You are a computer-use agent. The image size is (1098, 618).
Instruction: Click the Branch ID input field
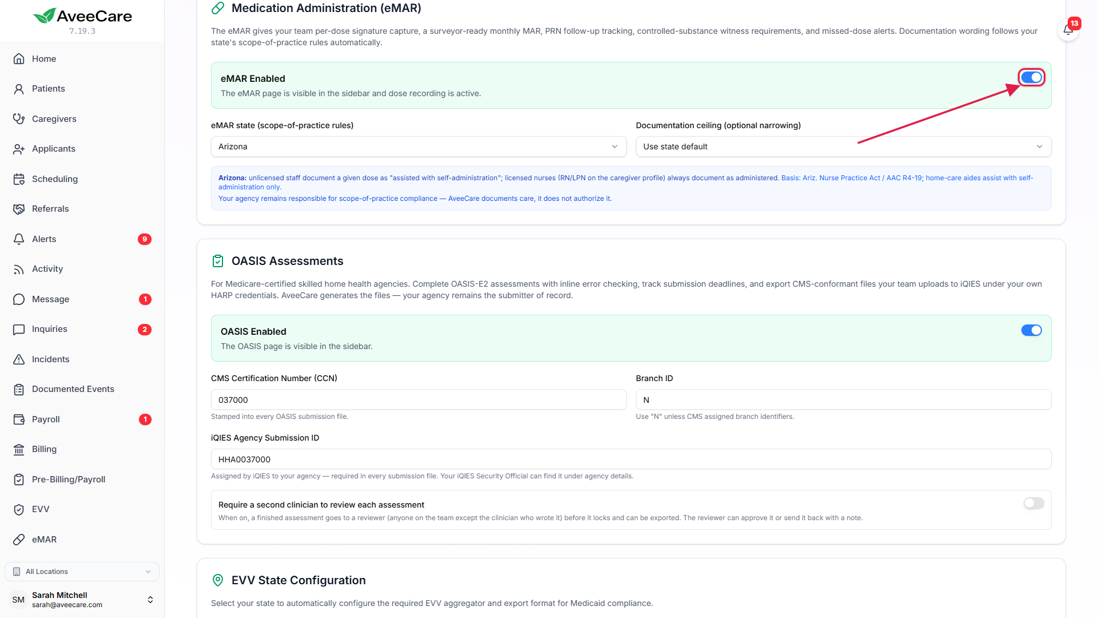[844, 399]
